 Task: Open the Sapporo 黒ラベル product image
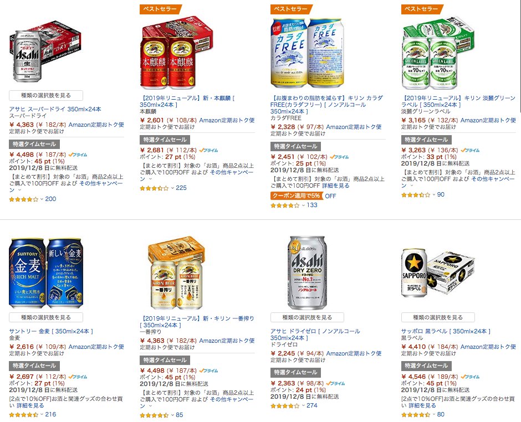(x=438, y=273)
